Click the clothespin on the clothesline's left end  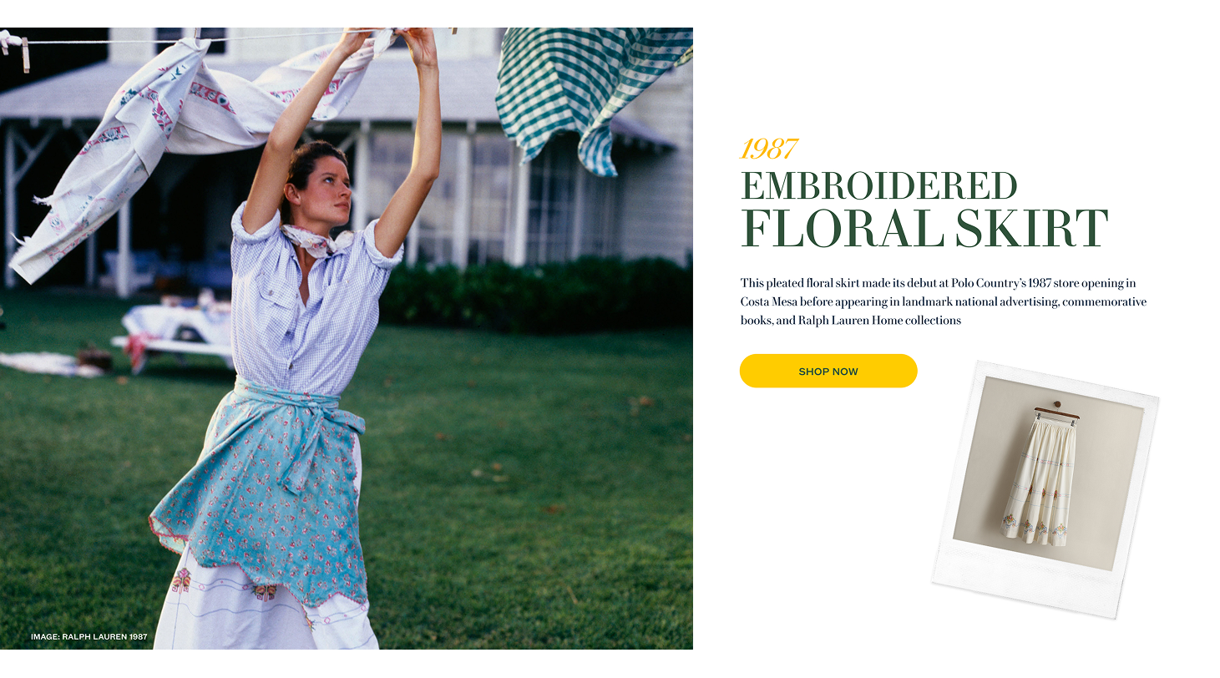pyautogui.click(x=25, y=53)
